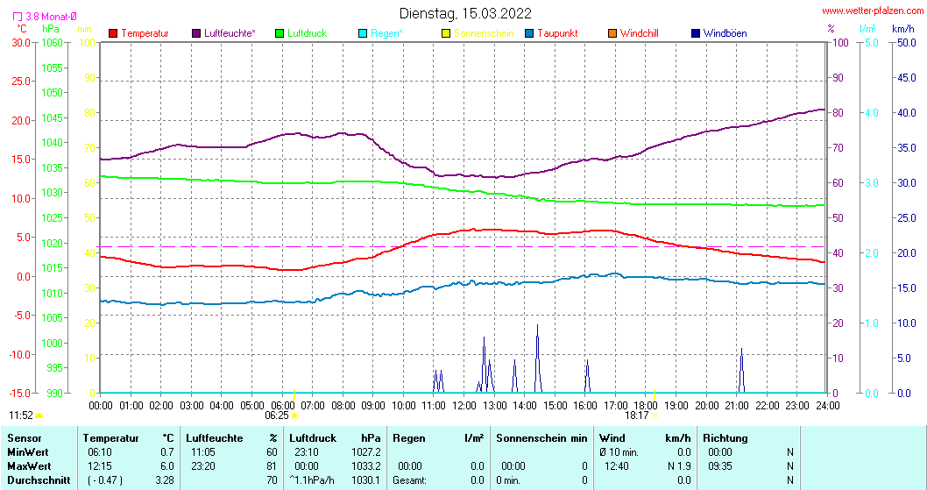Click the blue Taupunkt legend swatch
927x490 pixels.
[x=529, y=33]
